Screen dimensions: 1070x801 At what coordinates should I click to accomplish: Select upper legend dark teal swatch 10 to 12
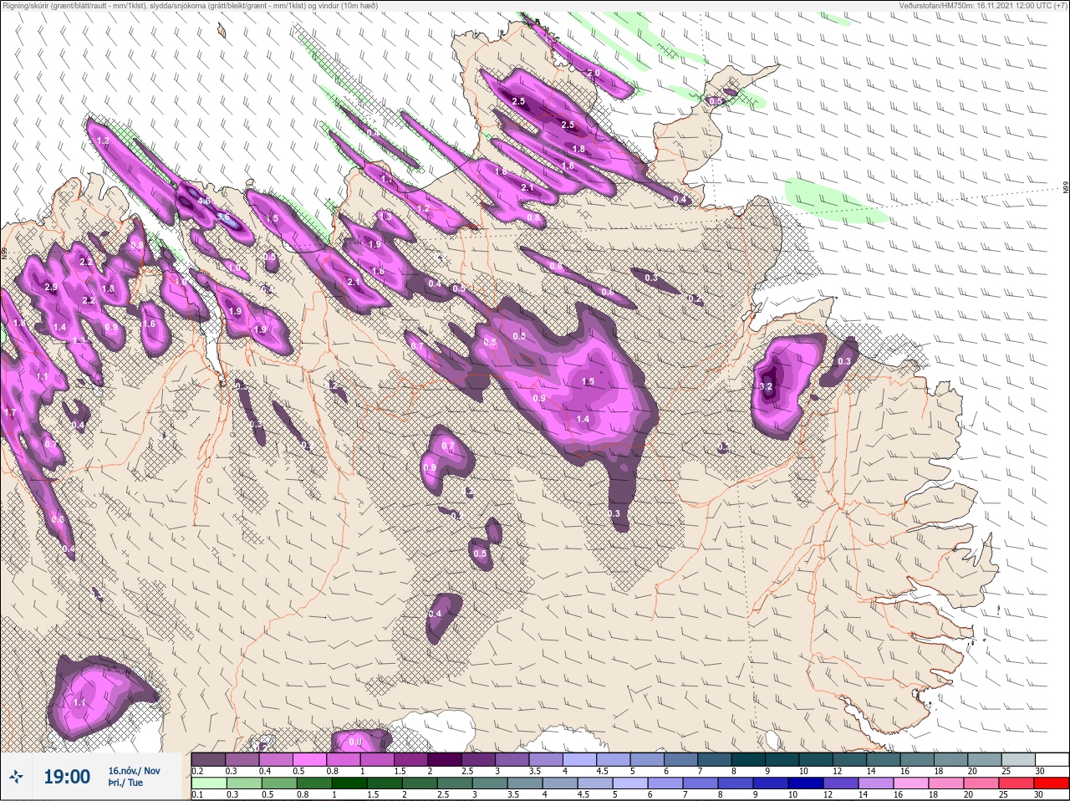[x=817, y=758]
